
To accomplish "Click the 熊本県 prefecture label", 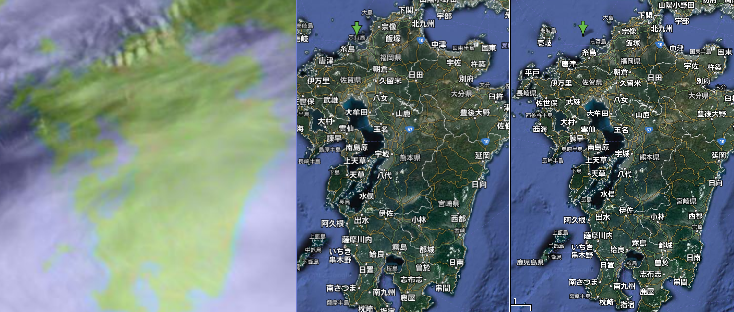I will tap(411, 159).
